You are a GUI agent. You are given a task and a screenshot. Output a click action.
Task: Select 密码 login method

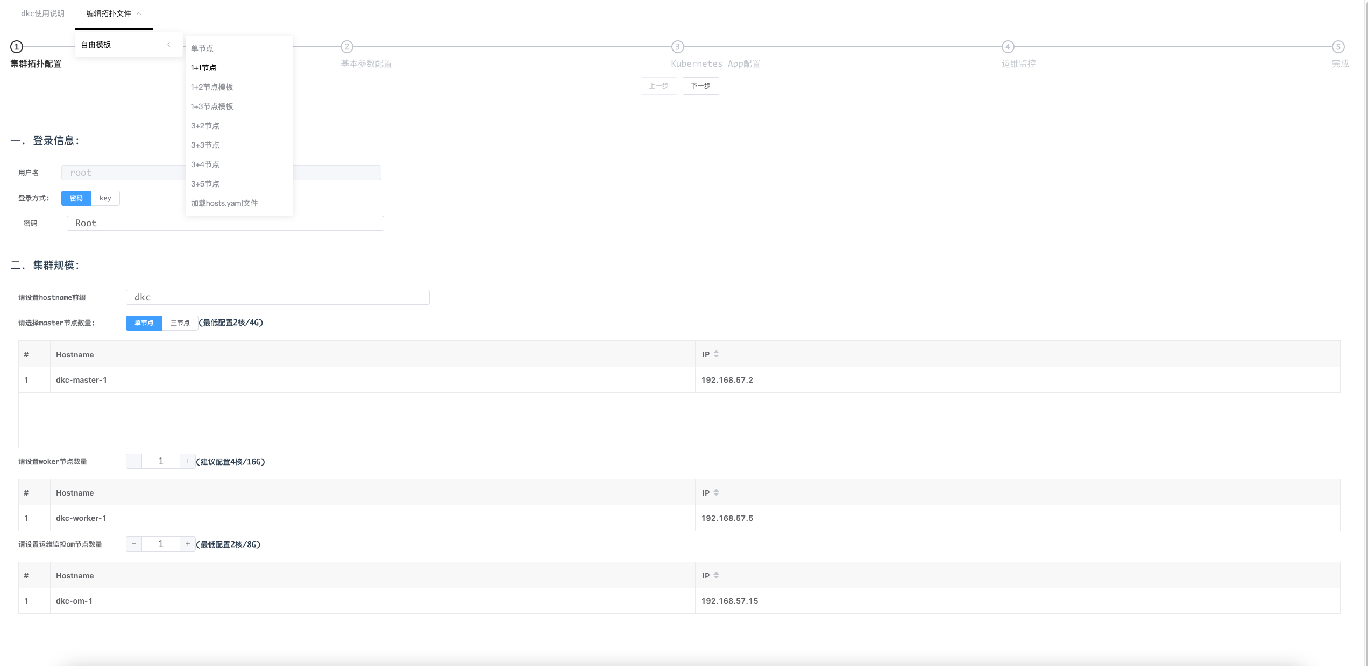click(x=76, y=198)
